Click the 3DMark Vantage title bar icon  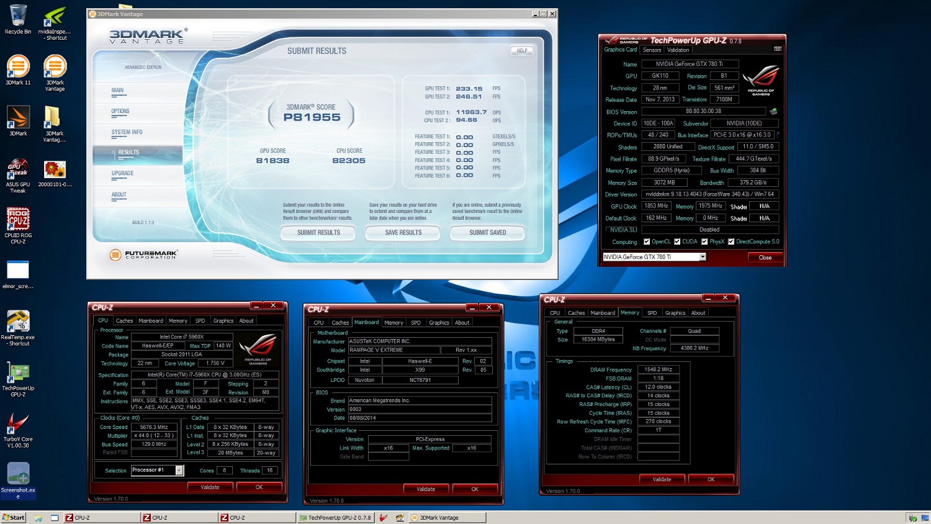tap(92, 14)
